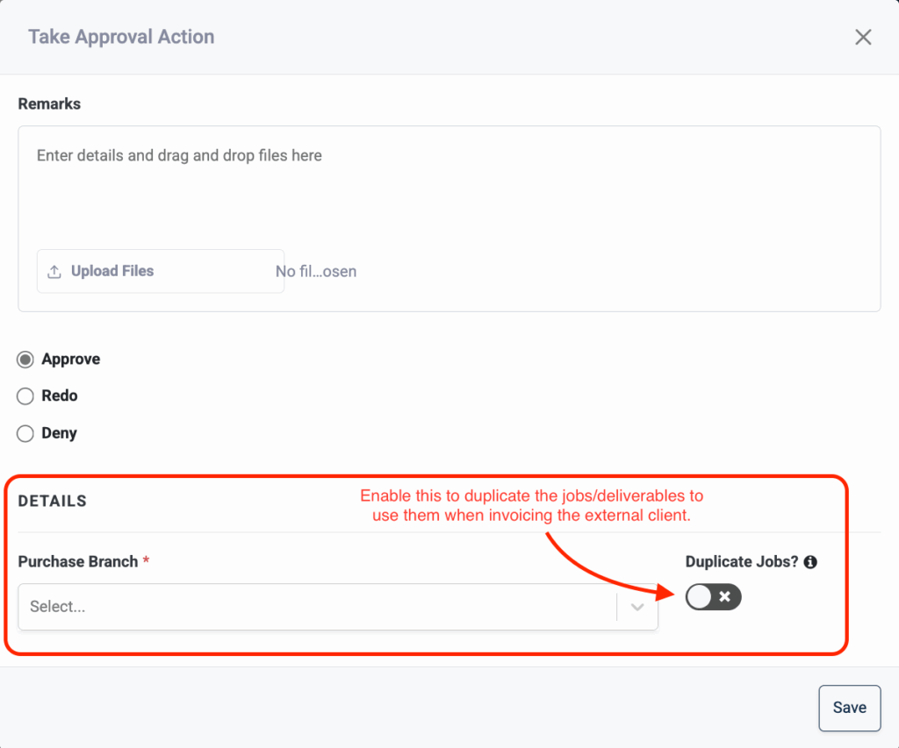Open the Purchase Branch select field
This screenshot has height=748, width=899.
(316, 607)
